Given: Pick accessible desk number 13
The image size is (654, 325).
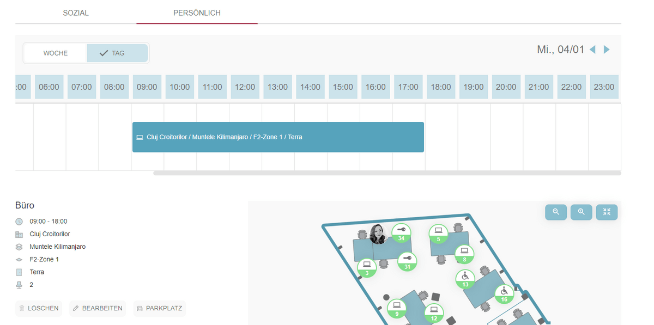Looking at the screenshot, I should click(x=465, y=279).
